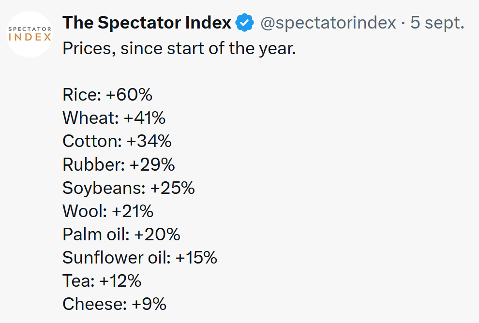Image resolution: width=479 pixels, height=323 pixels.
Task: Open the tweet via 5 sept. date
Action: click(x=437, y=23)
